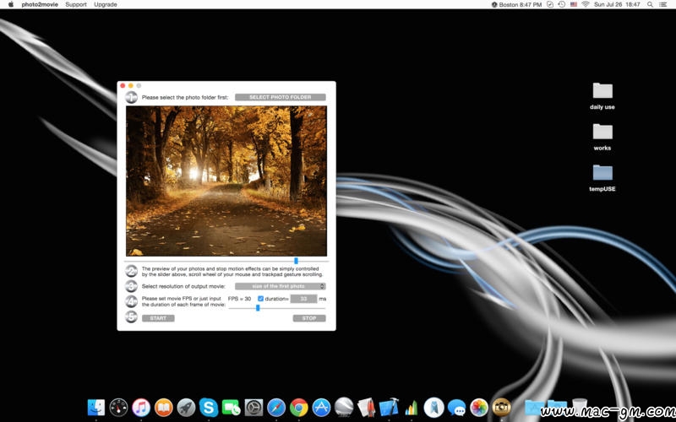Open iTunes from the dock
Image resolution: width=676 pixels, height=422 pixels.
pos(141,407)
